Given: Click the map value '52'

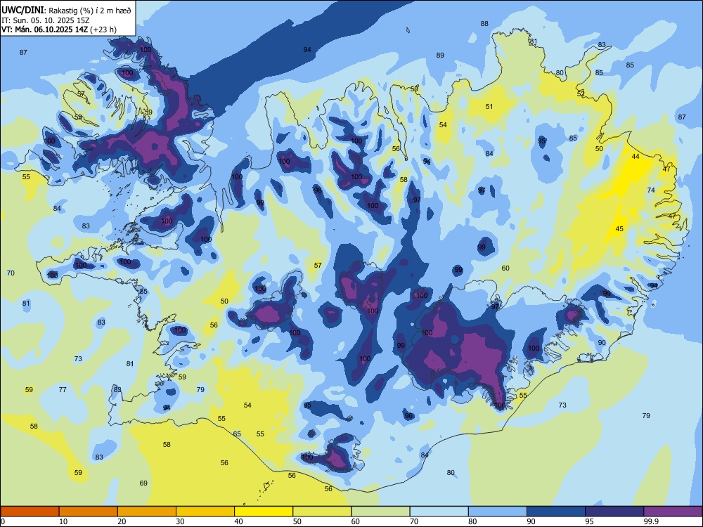Looking at the screenshot, I should tap(581, 93).
